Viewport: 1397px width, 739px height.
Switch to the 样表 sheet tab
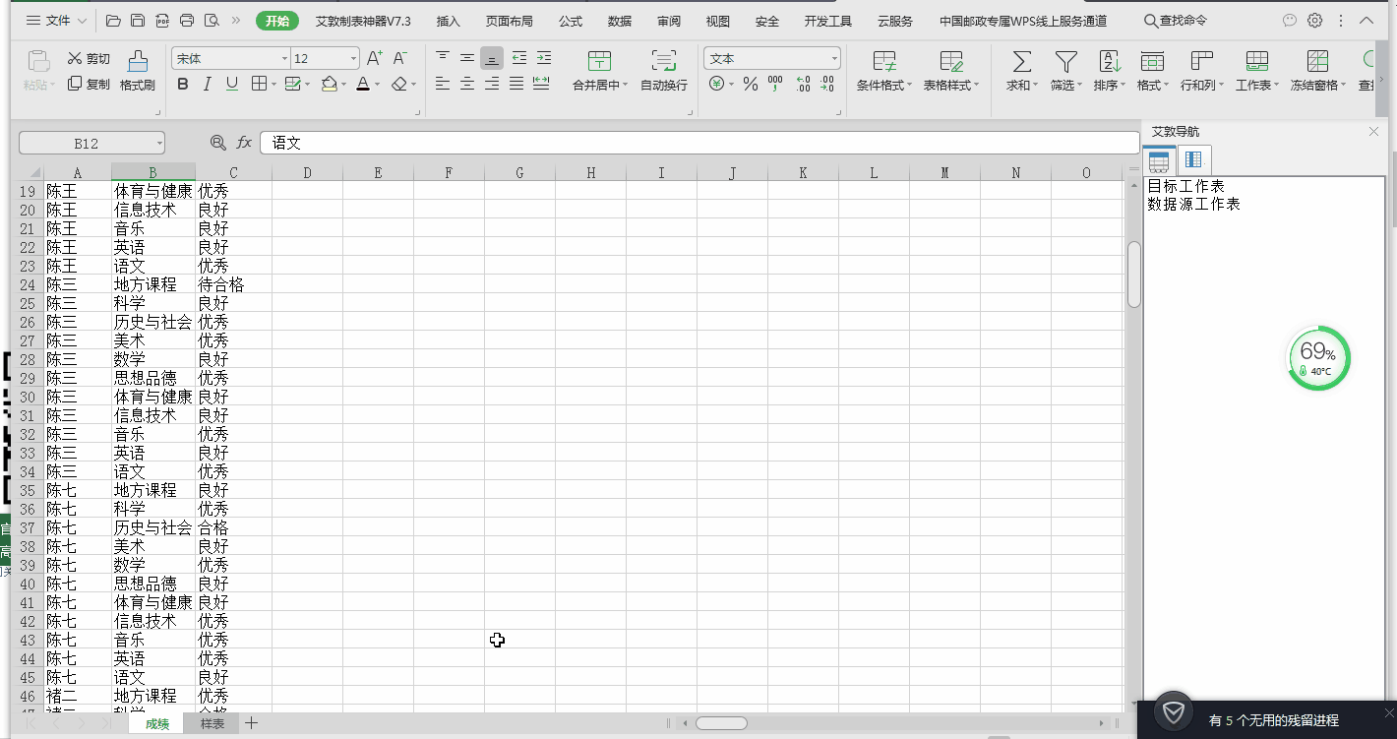tap(213, 723)
